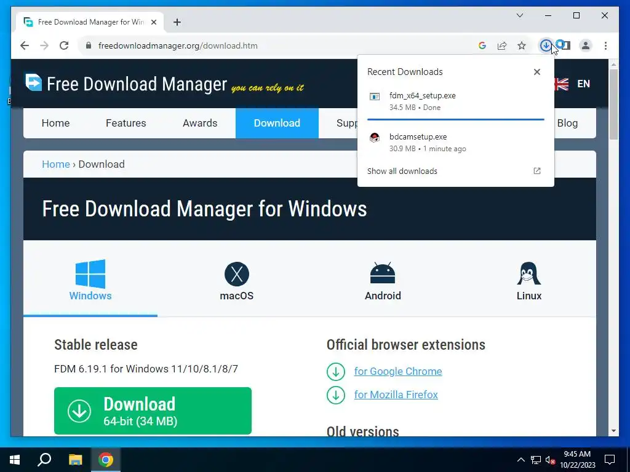Select the Free Download Manager browser tab
Viewport: 630px width, 472px height.
click(x=90, y=22)
